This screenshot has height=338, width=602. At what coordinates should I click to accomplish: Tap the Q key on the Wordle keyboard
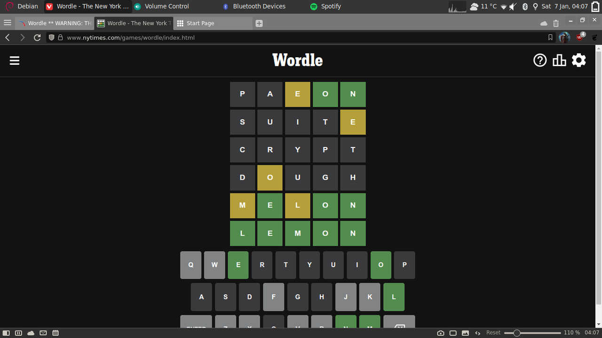(191, 265)
